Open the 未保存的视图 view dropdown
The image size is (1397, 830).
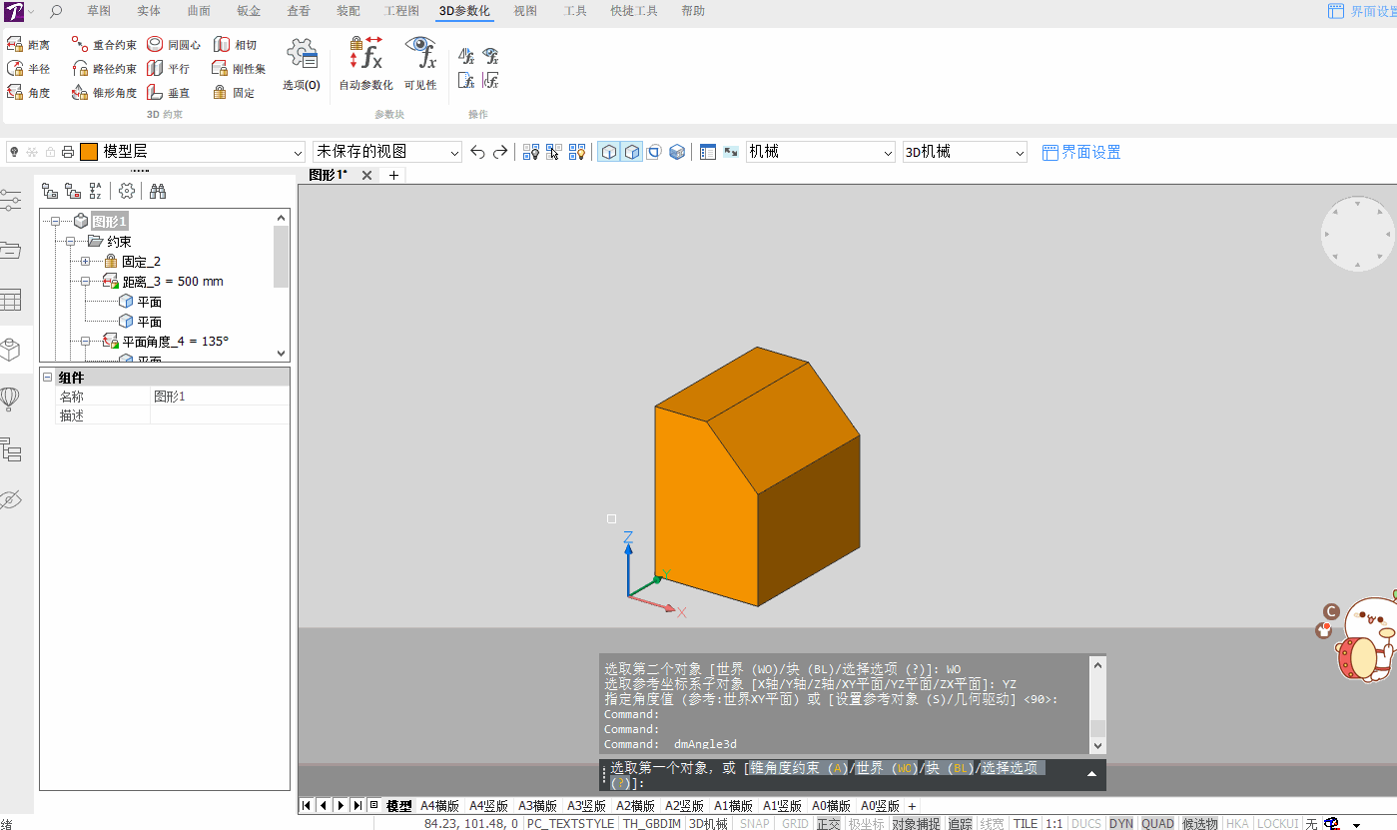click(x=454, y=153)
